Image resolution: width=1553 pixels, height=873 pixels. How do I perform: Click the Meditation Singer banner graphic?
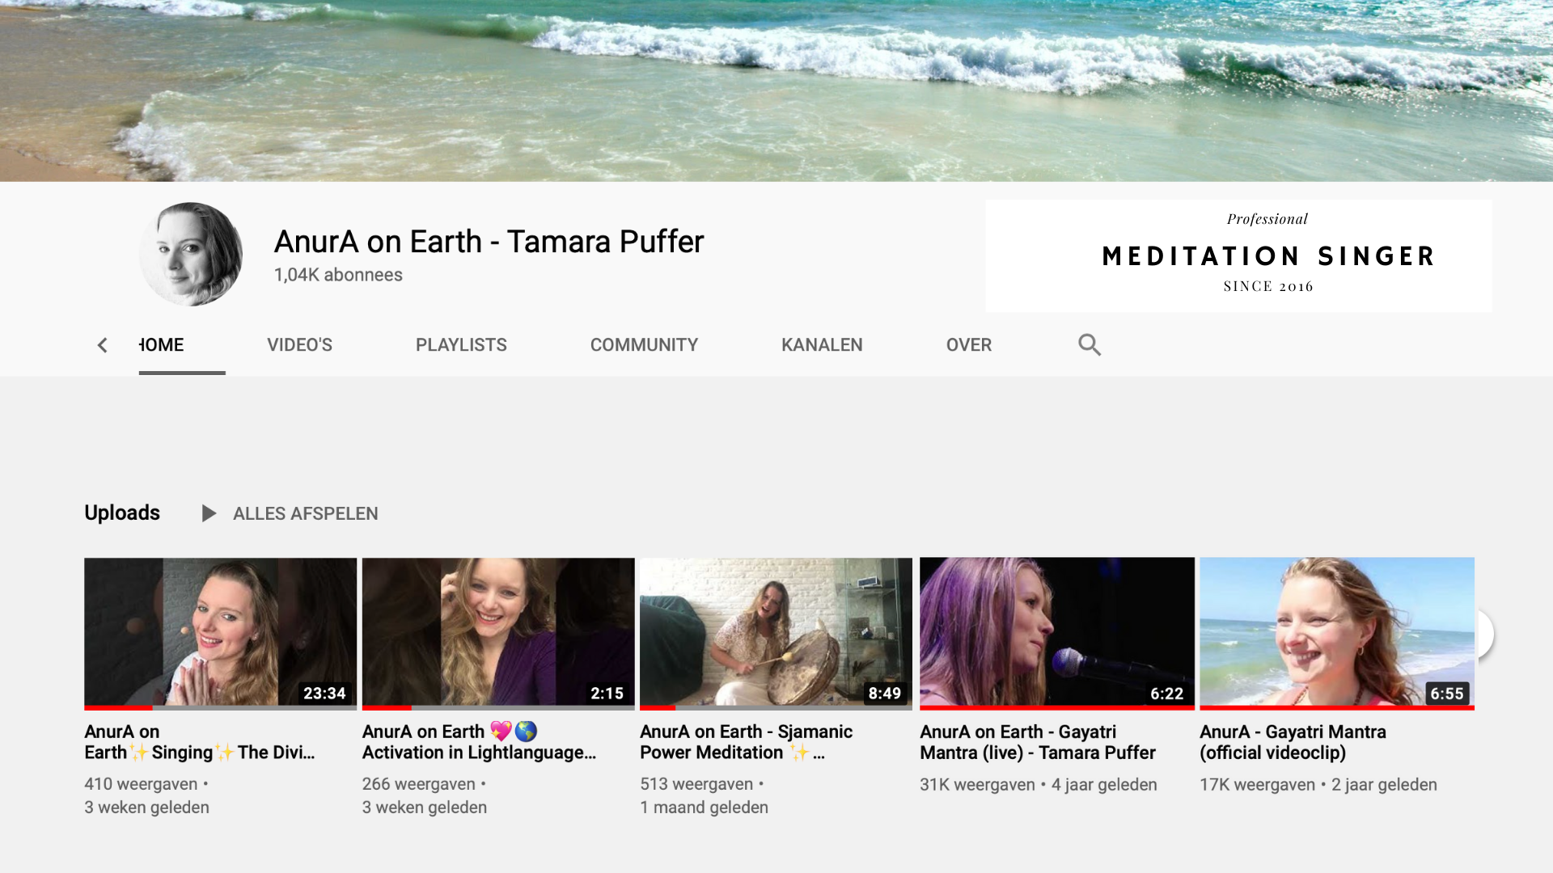coord(1238,255)
